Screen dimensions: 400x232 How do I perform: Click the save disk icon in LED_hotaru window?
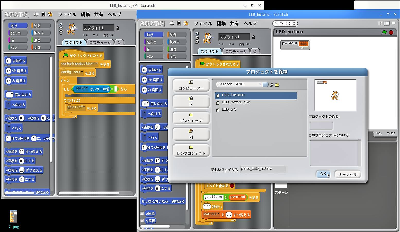pyautogui.click(x=179, y=23)
